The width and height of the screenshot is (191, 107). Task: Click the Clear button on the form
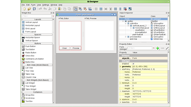(x=65, y=48)
